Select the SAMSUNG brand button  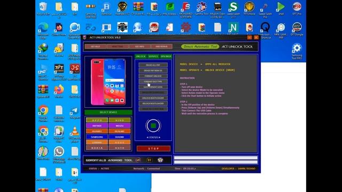(x=97, y=137)
